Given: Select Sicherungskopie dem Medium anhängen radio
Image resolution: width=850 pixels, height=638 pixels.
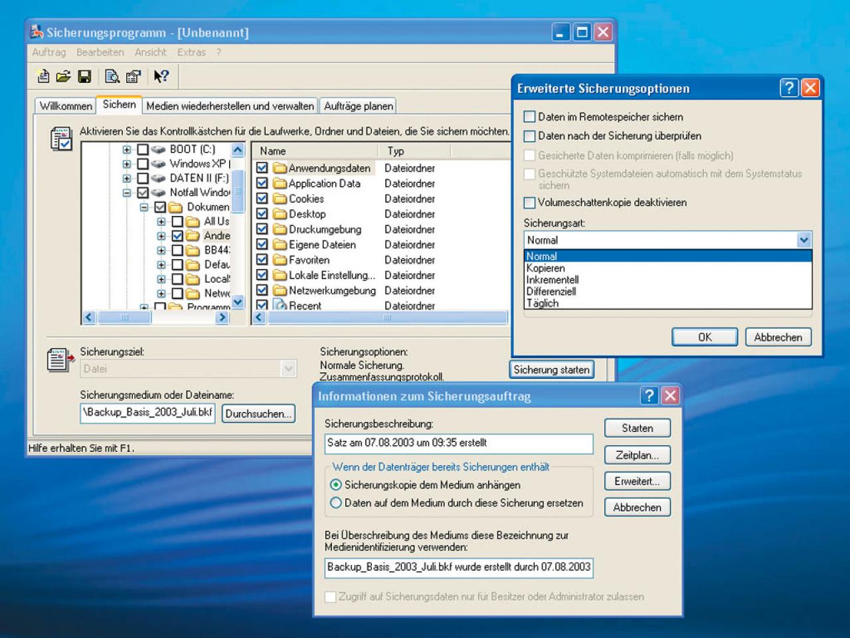Looking at the screenshot, I should tap(336, 485).
